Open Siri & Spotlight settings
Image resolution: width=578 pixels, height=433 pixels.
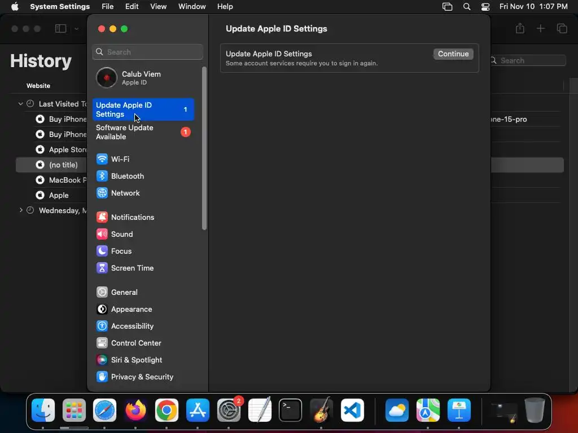point(143,360)
